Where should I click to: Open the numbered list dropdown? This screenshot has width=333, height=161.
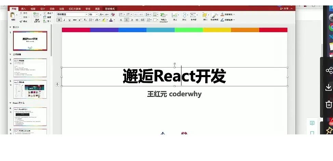coord(131,14)
